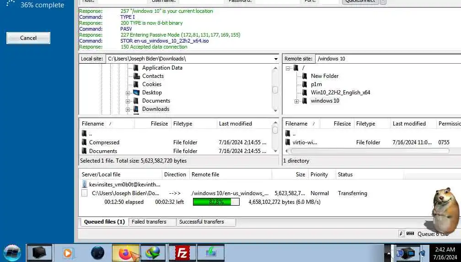Collapse the remote root folder node
Image resolution: width=461 pixels, height=262 pixels.
pos(288,68)
